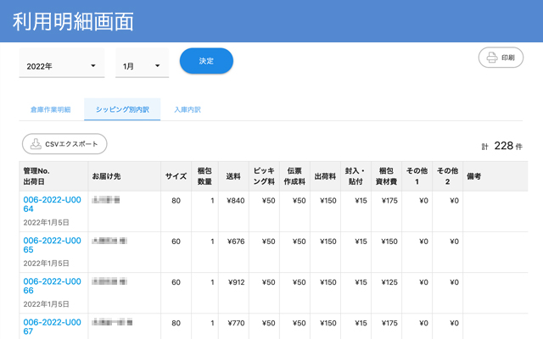Click the ピッキング料 column header
This screenshot has width=543, height=339.
[x=264, y=176]
